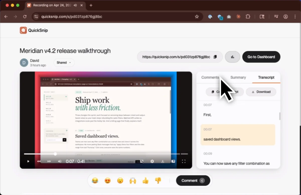
Task: Click the QuickSnip logo in the header
Action: (x=34, y=30)
